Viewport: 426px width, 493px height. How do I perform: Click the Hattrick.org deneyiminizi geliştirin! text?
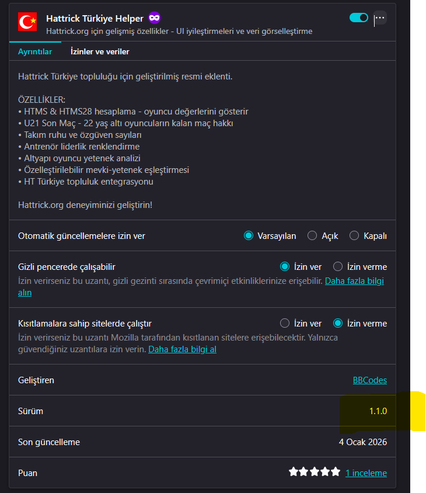point(85,205)
